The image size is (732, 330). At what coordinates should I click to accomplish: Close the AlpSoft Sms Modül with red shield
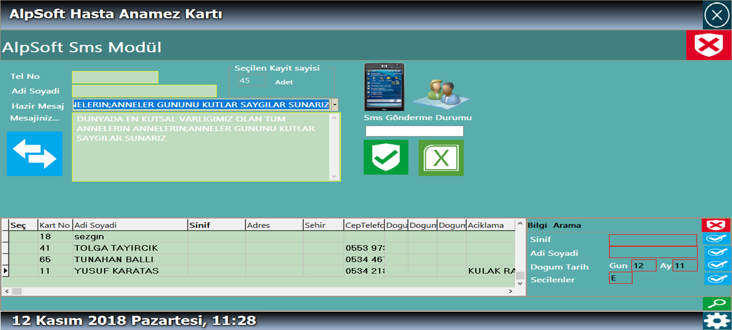pos(709,46)
